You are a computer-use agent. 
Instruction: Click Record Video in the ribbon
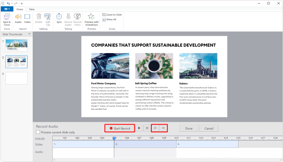pos(77,20)
